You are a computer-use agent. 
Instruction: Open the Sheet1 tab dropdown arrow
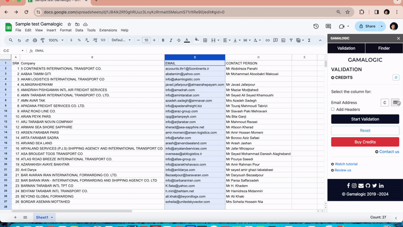tap(52, 217)
